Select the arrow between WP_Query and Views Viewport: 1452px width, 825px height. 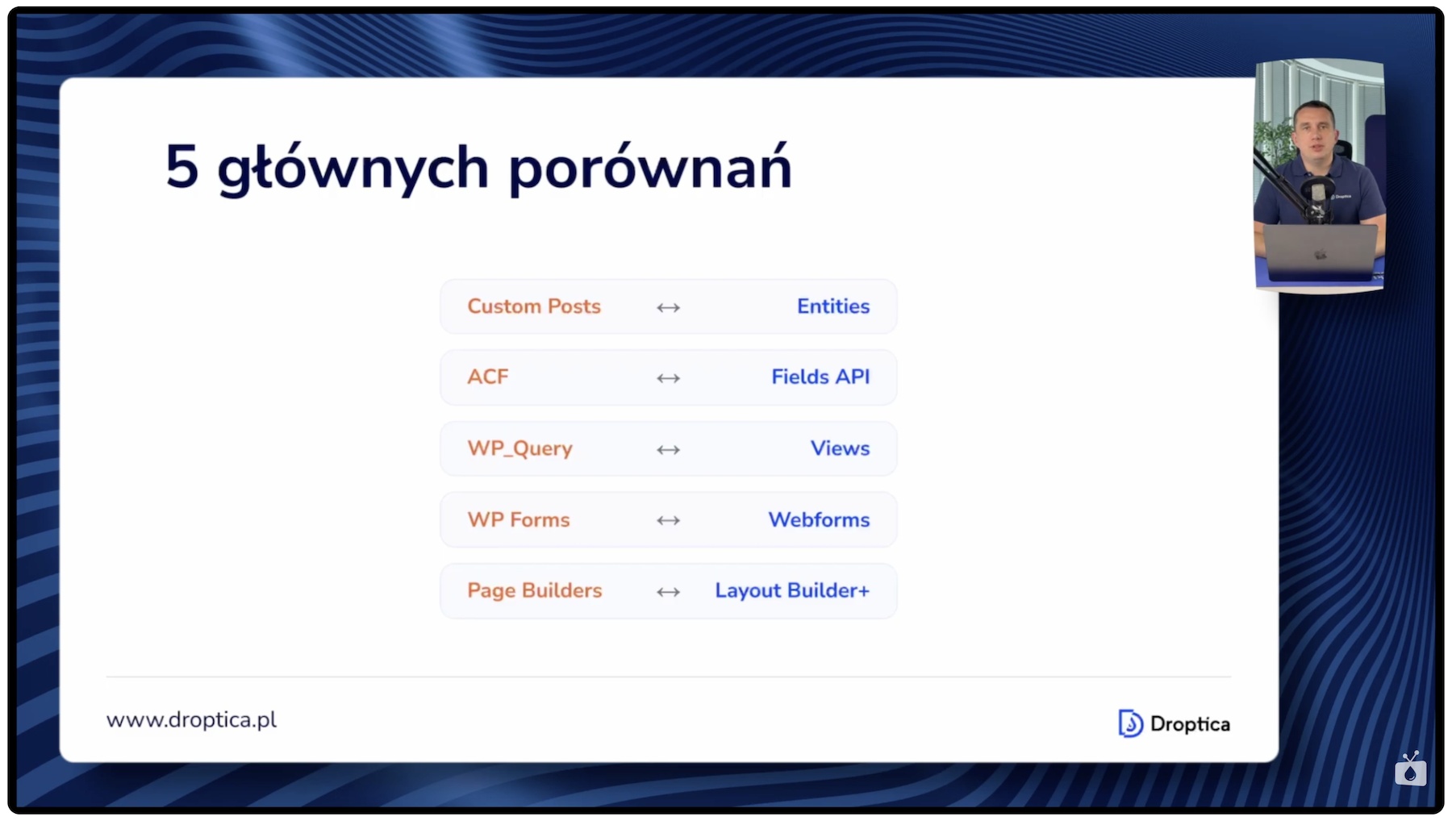tap(669, 449)
